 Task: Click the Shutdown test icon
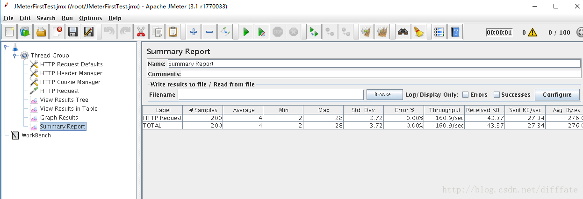[x=294, y=32]
